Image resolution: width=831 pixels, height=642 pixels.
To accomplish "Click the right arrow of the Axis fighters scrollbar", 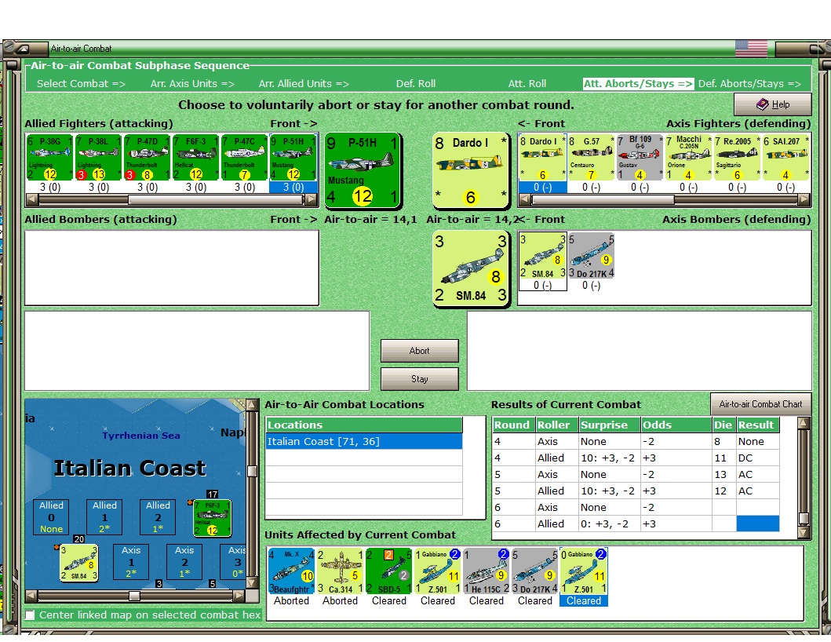I will point(804,200).
